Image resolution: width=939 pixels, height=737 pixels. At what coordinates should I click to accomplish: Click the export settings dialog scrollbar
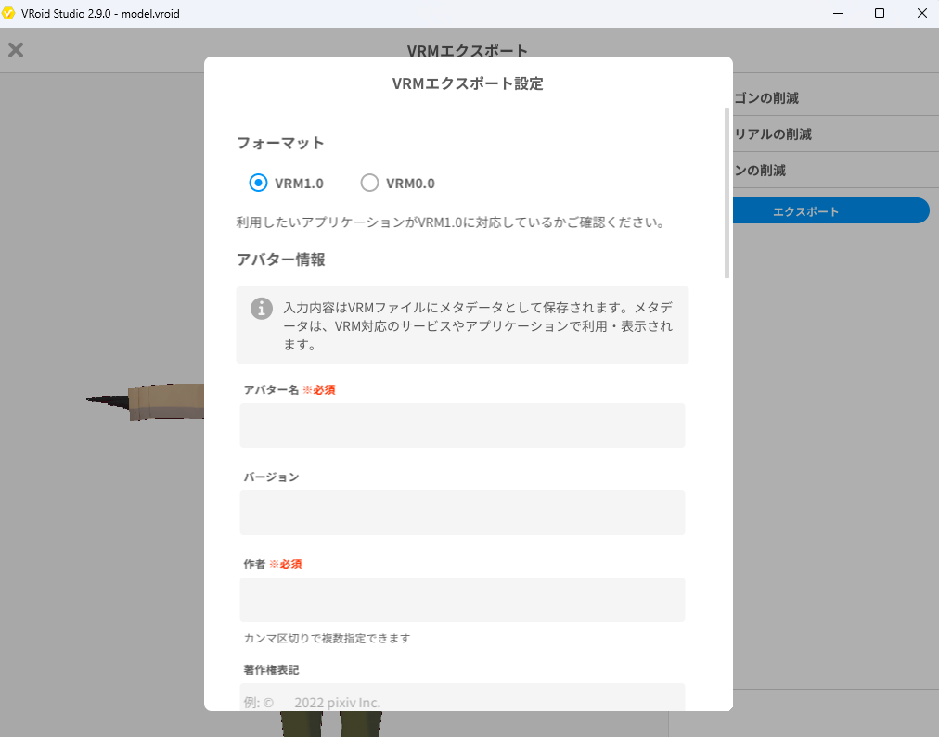coord(727,194)
